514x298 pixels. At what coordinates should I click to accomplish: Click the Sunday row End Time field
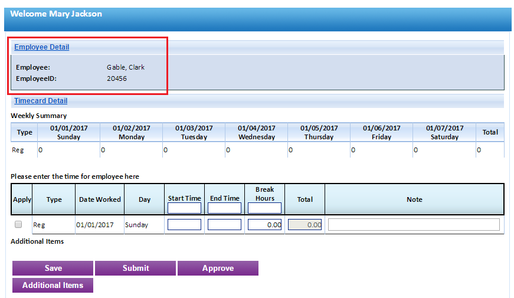[x=225, y=225]
